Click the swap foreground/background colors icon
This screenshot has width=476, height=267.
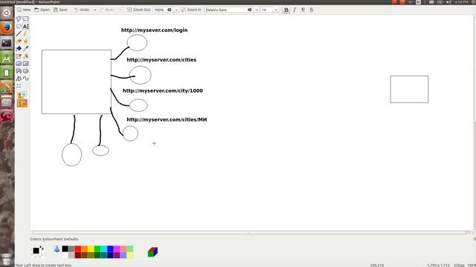42,248
